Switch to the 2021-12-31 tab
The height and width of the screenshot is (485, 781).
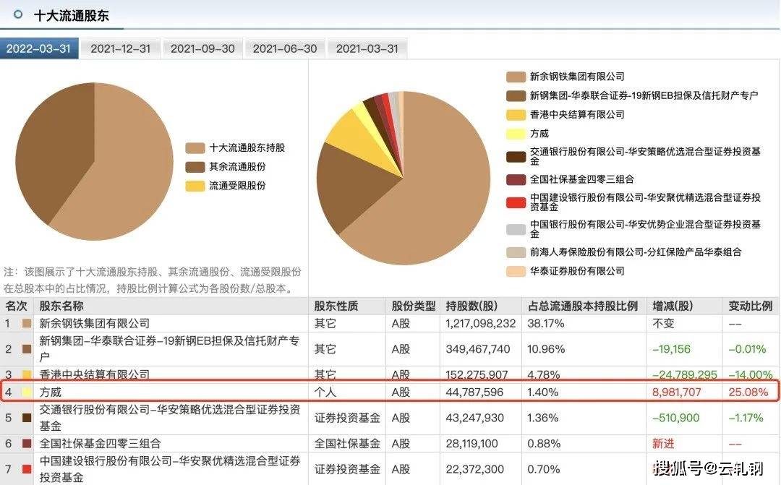point(121,48)
